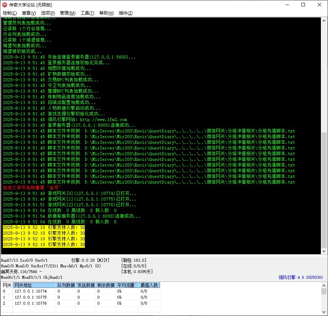Click log pane scroll down arrow
The width and height of the screenshot is (328, 316).
point(324,251)
